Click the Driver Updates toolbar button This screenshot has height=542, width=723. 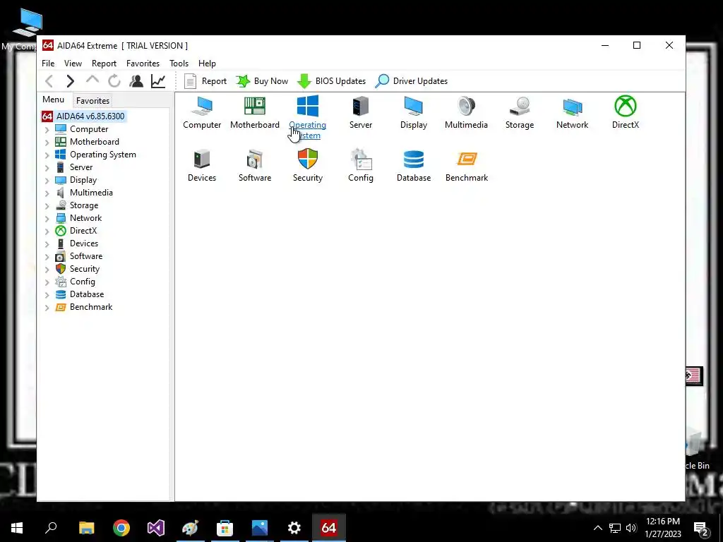pos(412,81)
